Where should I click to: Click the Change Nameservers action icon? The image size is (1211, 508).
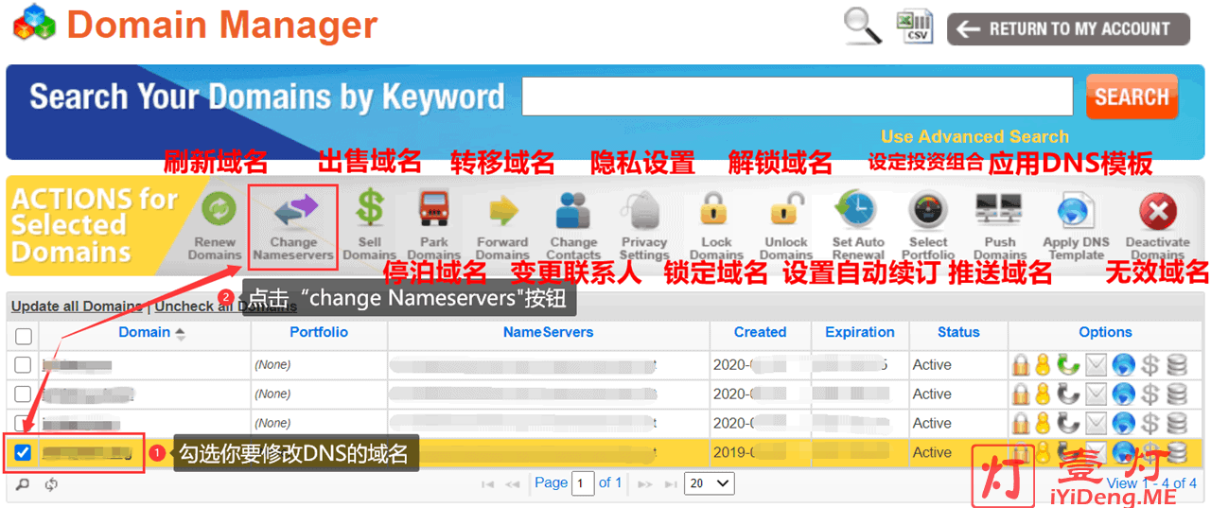pyautogui.click(x=293, y=209)
